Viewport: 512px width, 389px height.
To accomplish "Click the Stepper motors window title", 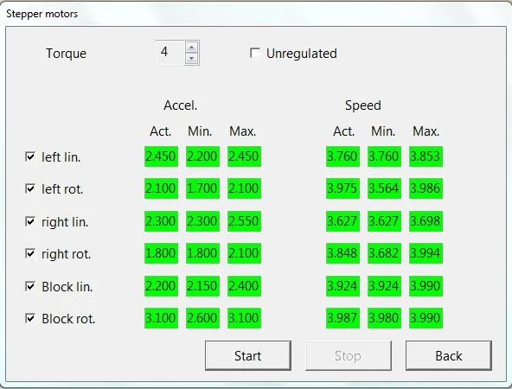I will [x=42, y=14].
